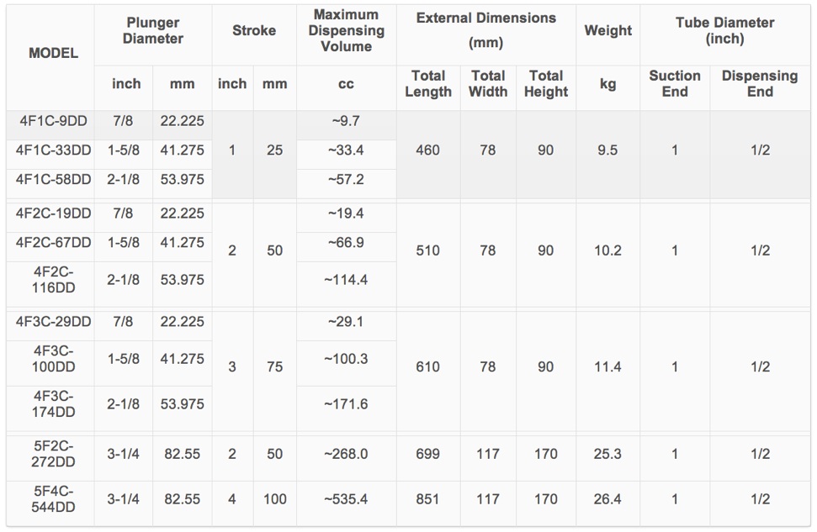The height and width of the screenshot is (532, 817).
Task: Select the 4F1C-9DD model cell
Action: pos(53,121)
